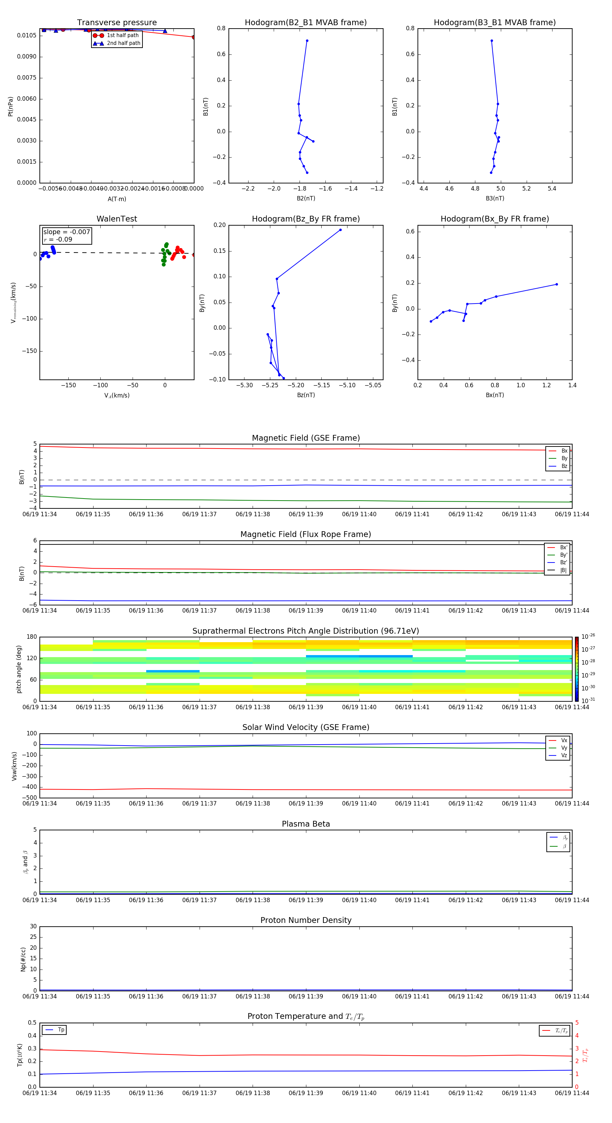Viewport: 612px width, 1123px height.
Task: Select "Vz" in the velocity legend
Action: 558,755
